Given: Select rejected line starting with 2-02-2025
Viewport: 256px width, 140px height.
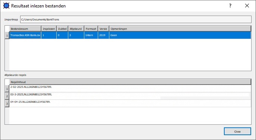Looking at the screenshot, I should (x=130, y=89).
